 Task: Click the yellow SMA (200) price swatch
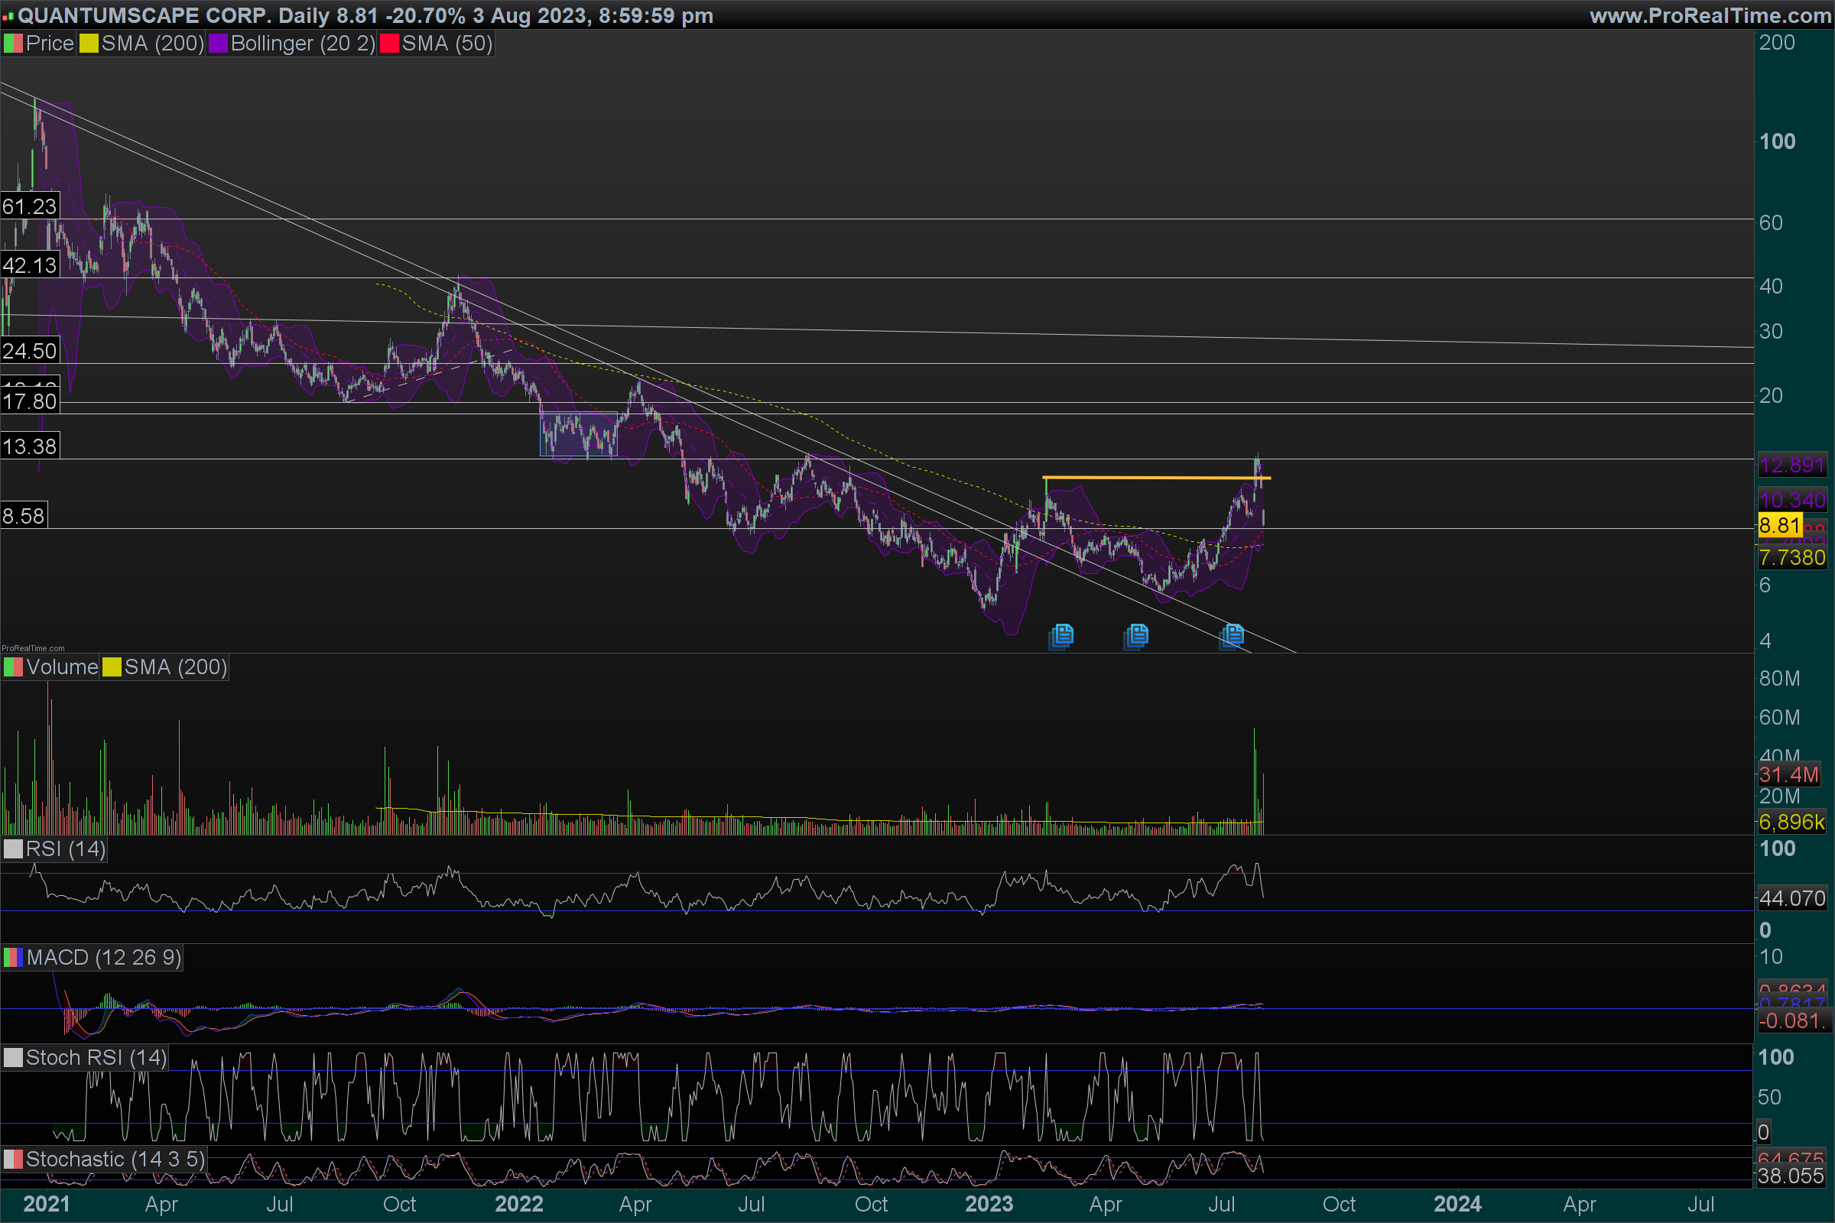pyautogui.click(x=89, y=44)
